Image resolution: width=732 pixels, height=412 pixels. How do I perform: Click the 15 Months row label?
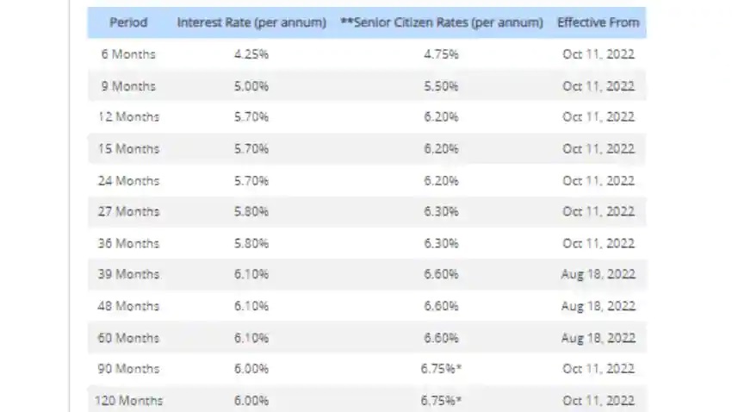(x=128, y=148)
